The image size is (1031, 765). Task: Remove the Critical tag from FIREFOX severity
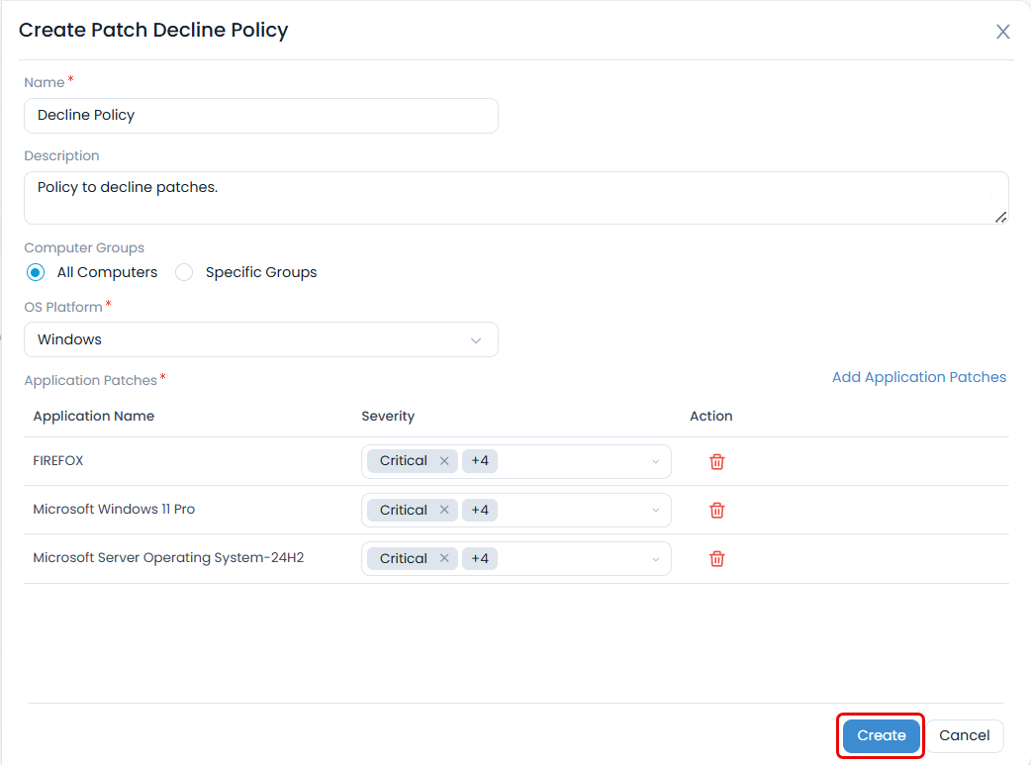coord(444,460)
